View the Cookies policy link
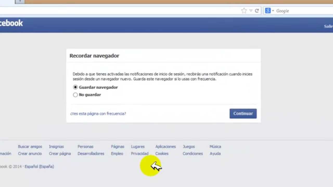Screen dimensions: 333x187 pyautogui.click(x=162, y=153)
